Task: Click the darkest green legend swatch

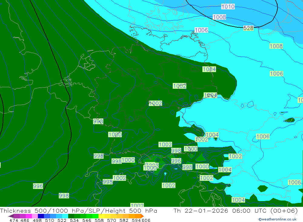Action: click(71, 216)
